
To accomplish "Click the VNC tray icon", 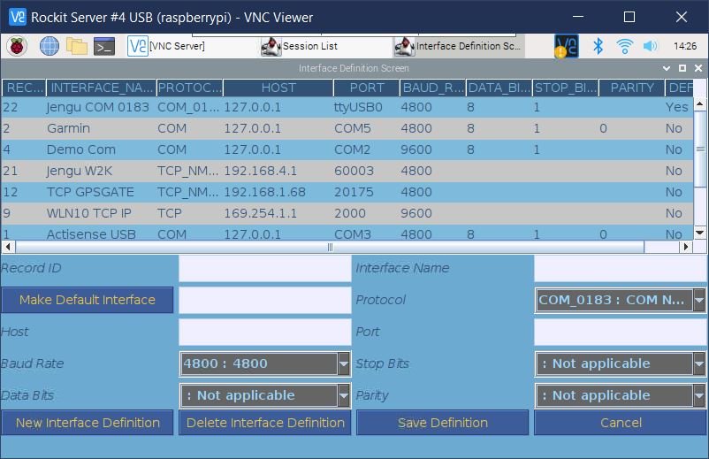I will coord(566,46).
